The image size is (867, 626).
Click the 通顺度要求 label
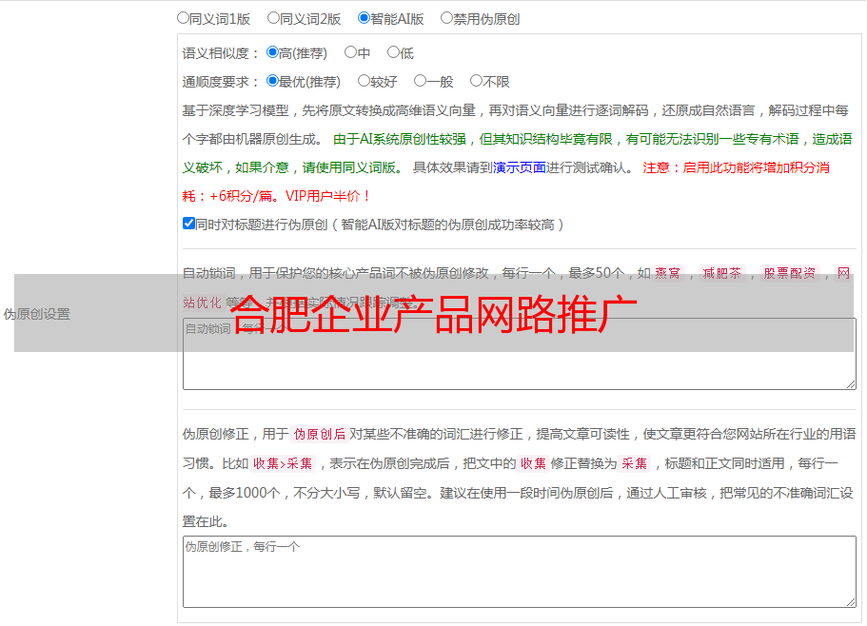(221, 83)
